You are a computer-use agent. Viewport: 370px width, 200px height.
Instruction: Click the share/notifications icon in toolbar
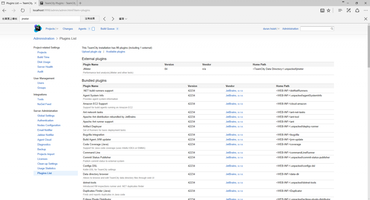[x=357, y=10]
